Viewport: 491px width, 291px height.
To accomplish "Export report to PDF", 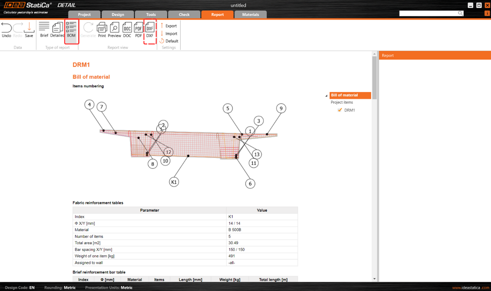I will click(138, 30).
